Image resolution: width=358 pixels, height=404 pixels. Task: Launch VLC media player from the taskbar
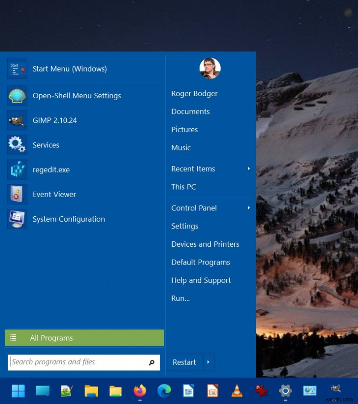pos(236,391)
